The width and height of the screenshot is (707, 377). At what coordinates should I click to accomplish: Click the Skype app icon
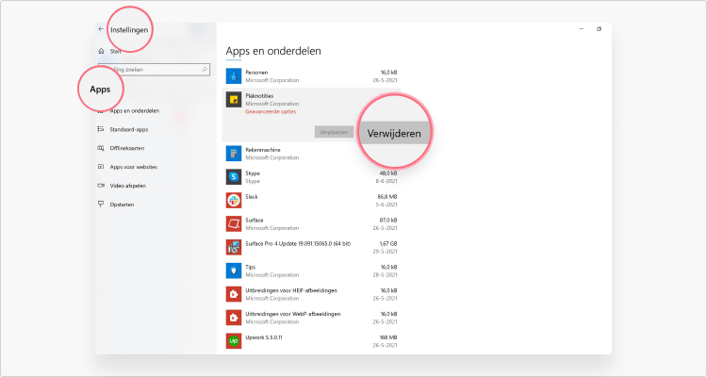(234, 177)
